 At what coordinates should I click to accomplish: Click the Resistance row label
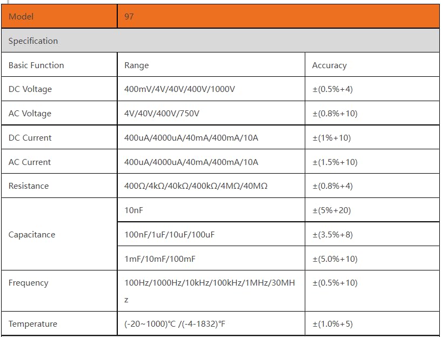29,186
